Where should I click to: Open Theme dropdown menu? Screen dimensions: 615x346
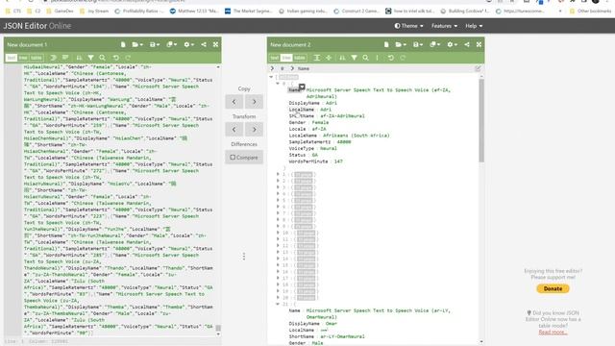click(x=408, y=26)
